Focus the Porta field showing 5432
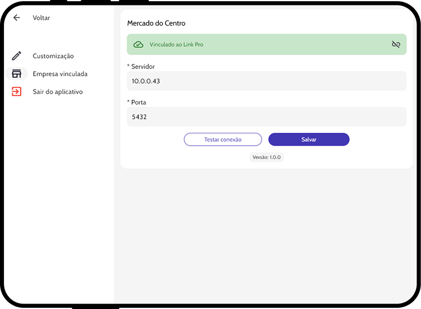 [267, 117]
